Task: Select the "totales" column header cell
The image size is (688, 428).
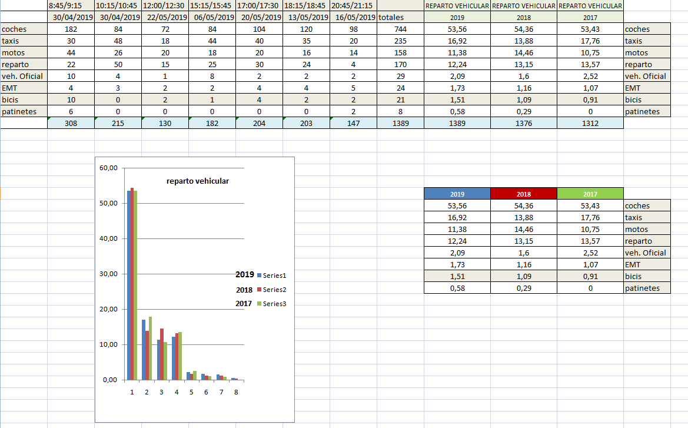Action: click(391, 17)
